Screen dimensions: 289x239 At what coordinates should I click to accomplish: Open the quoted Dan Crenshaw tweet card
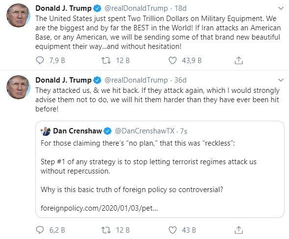160,169
